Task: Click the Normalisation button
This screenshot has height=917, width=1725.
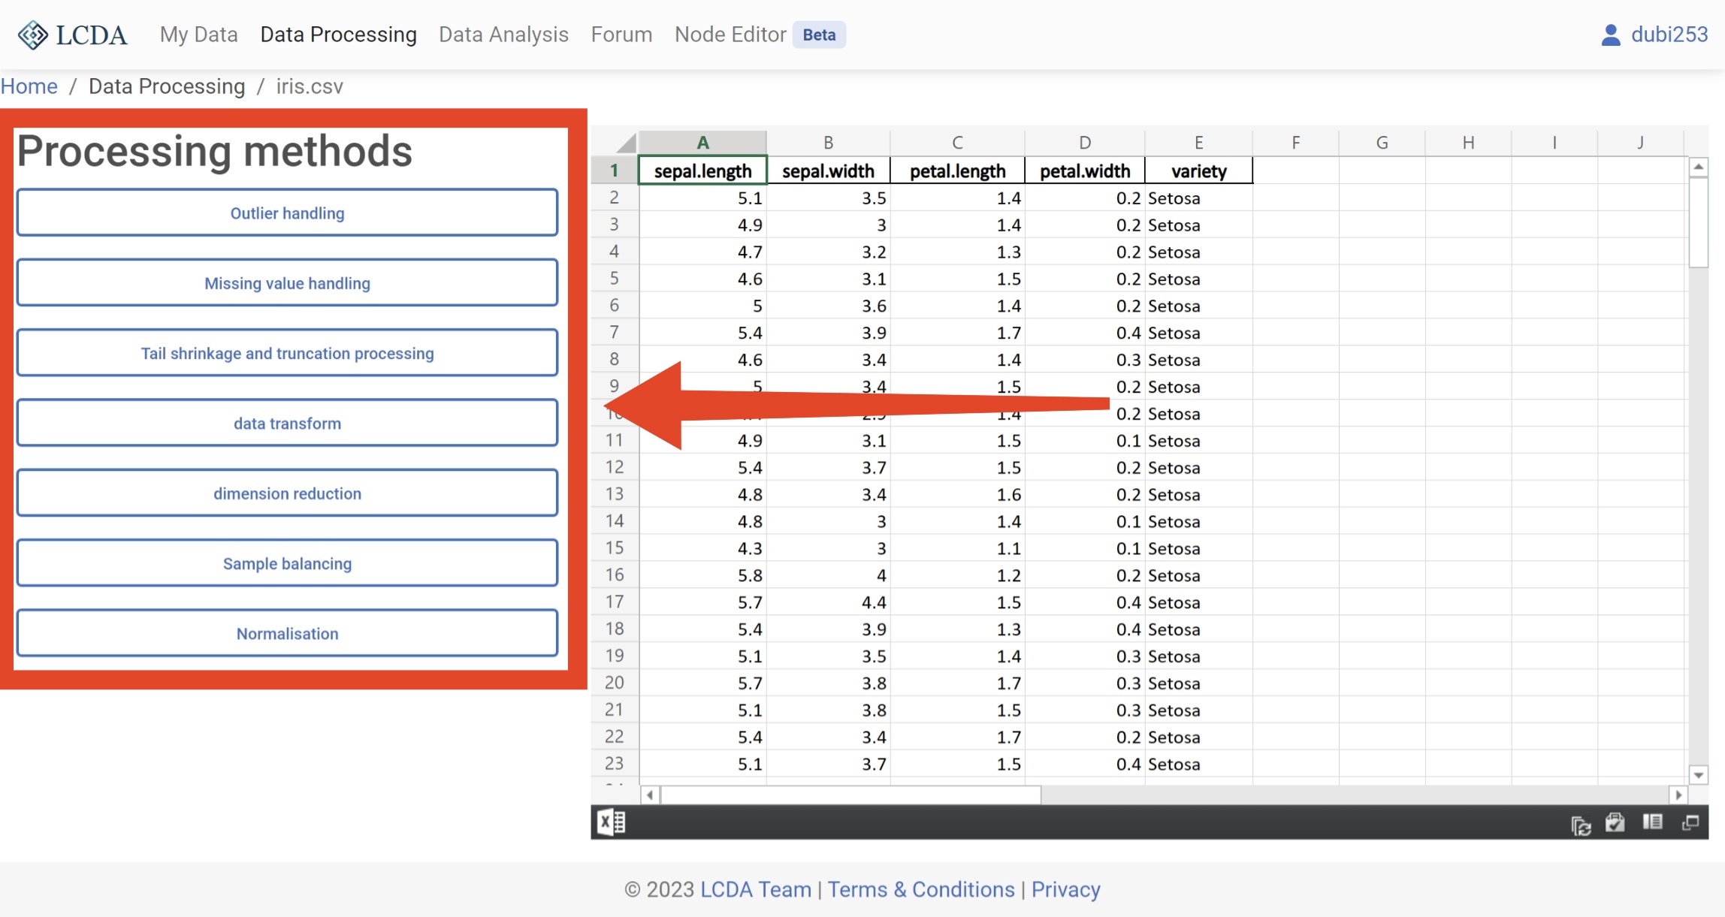Action: [287, 634]
